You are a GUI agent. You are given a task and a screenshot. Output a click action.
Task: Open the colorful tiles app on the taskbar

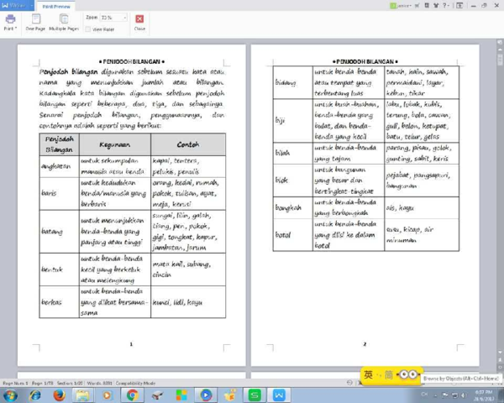181,395
